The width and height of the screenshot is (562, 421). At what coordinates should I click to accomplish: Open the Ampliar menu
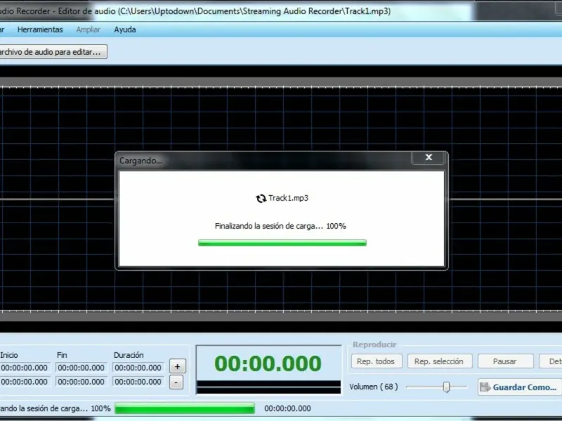click(89, 29)
